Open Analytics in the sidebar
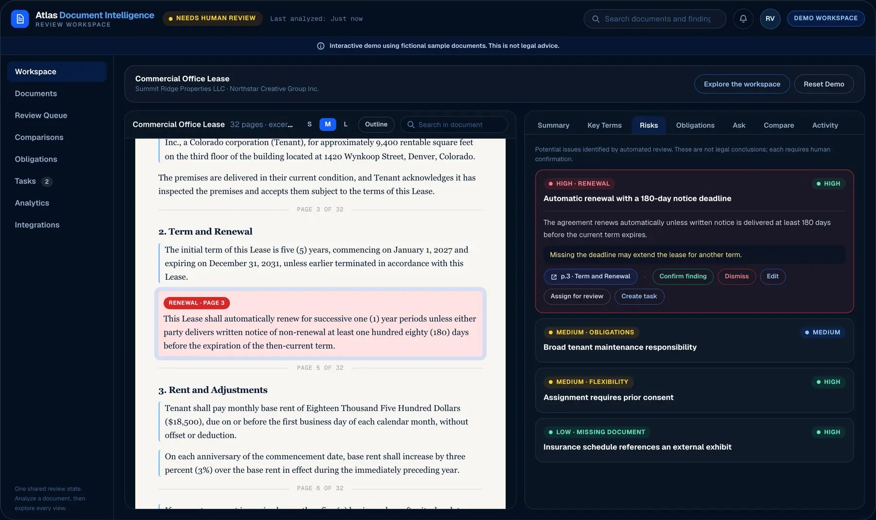 point(57,203)
